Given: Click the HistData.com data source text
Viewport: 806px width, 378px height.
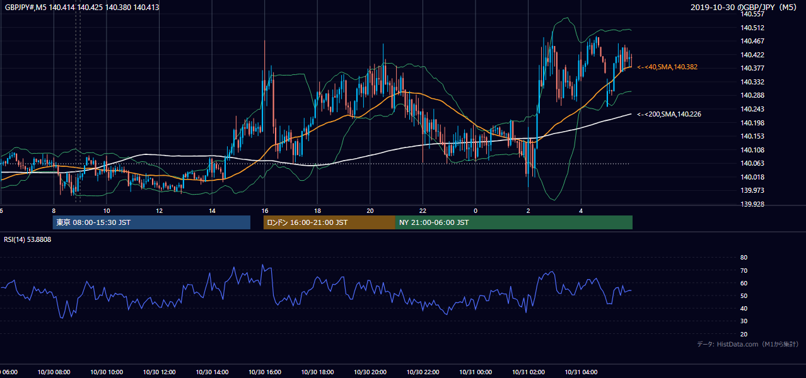Looking at the screenshot, I should 748,344.
